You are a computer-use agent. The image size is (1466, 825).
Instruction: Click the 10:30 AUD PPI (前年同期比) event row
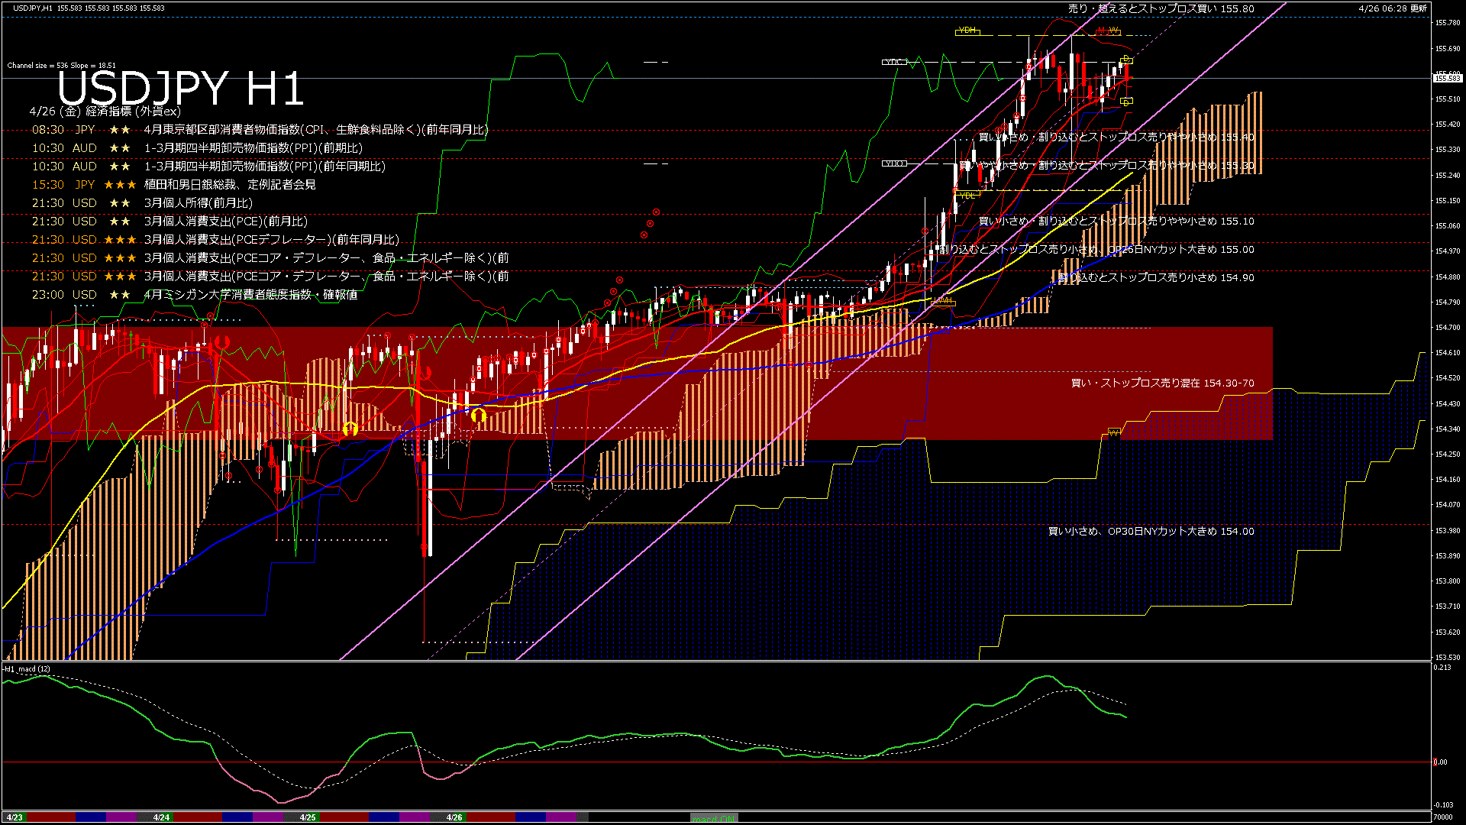point(208,167)
